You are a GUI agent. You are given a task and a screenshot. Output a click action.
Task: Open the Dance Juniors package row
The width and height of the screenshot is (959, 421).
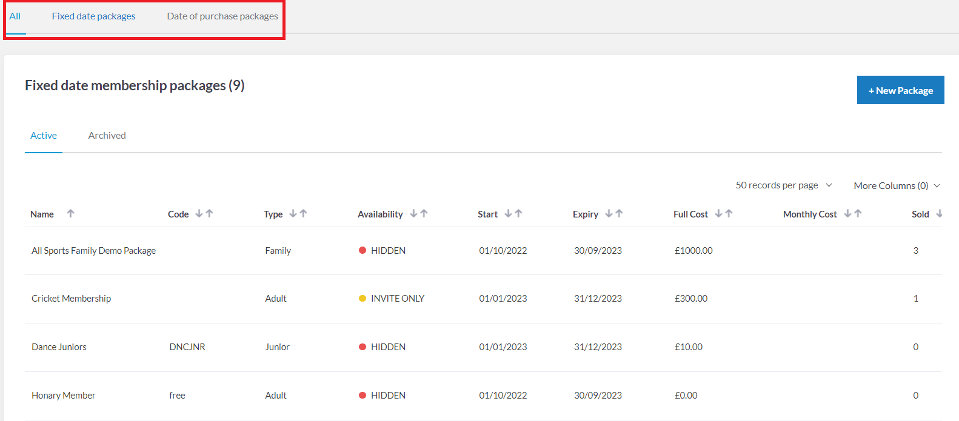(59, 347)
